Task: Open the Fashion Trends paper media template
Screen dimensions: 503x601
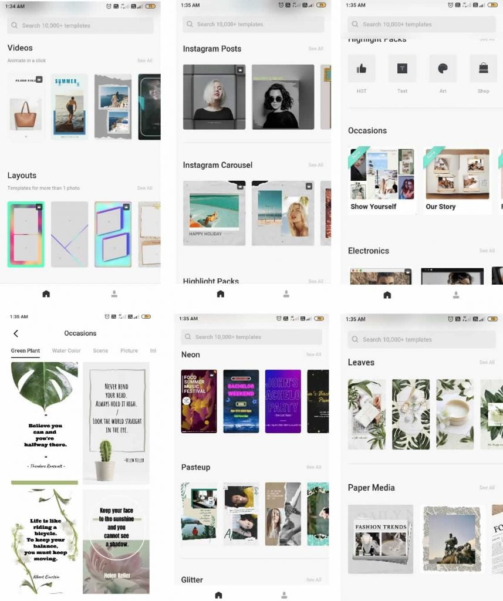Action: 381,539
